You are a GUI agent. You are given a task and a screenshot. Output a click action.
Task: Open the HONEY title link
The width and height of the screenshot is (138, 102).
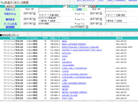(x=65, y=56)
